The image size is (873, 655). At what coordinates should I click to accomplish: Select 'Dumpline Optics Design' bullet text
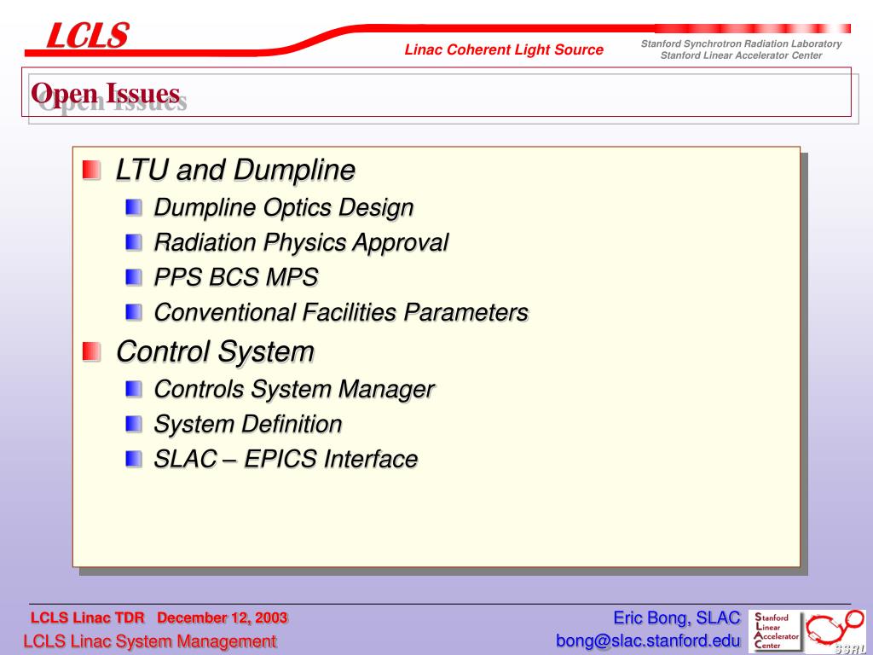[x=284, y=208]
